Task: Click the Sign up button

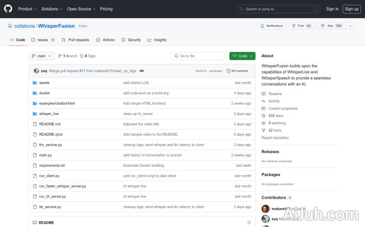Action: pos(351,9)
